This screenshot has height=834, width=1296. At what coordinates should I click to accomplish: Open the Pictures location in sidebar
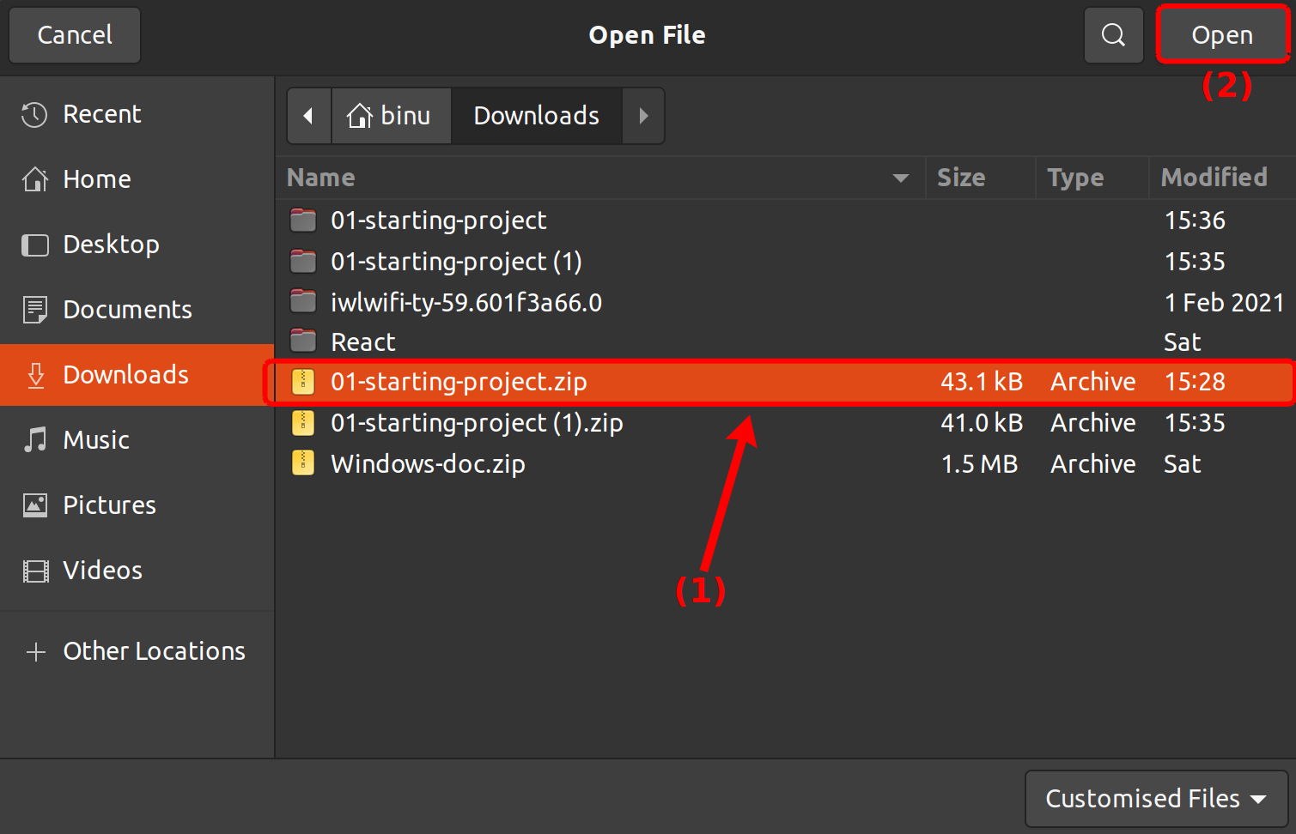coord(109,505)
